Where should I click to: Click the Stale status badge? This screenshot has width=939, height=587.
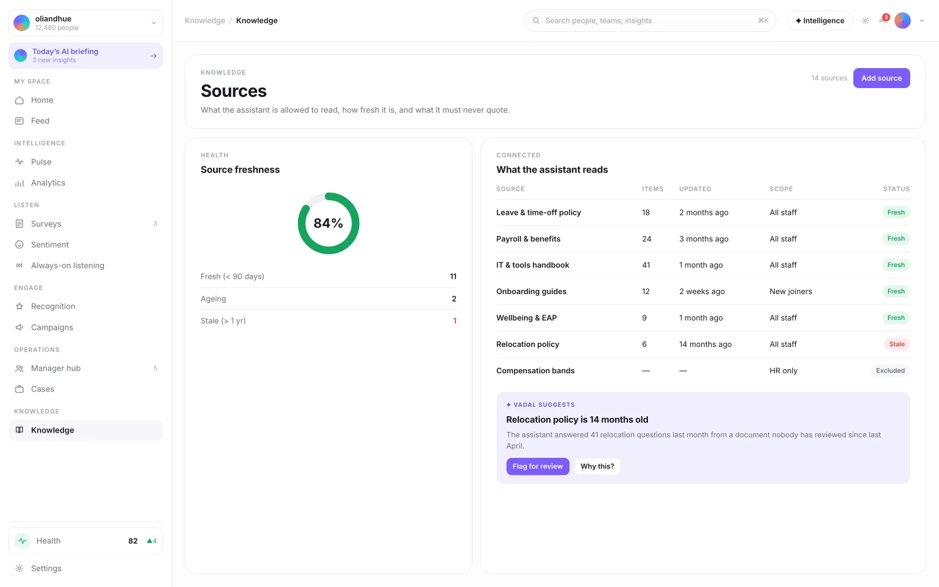(x=897, y=345)
